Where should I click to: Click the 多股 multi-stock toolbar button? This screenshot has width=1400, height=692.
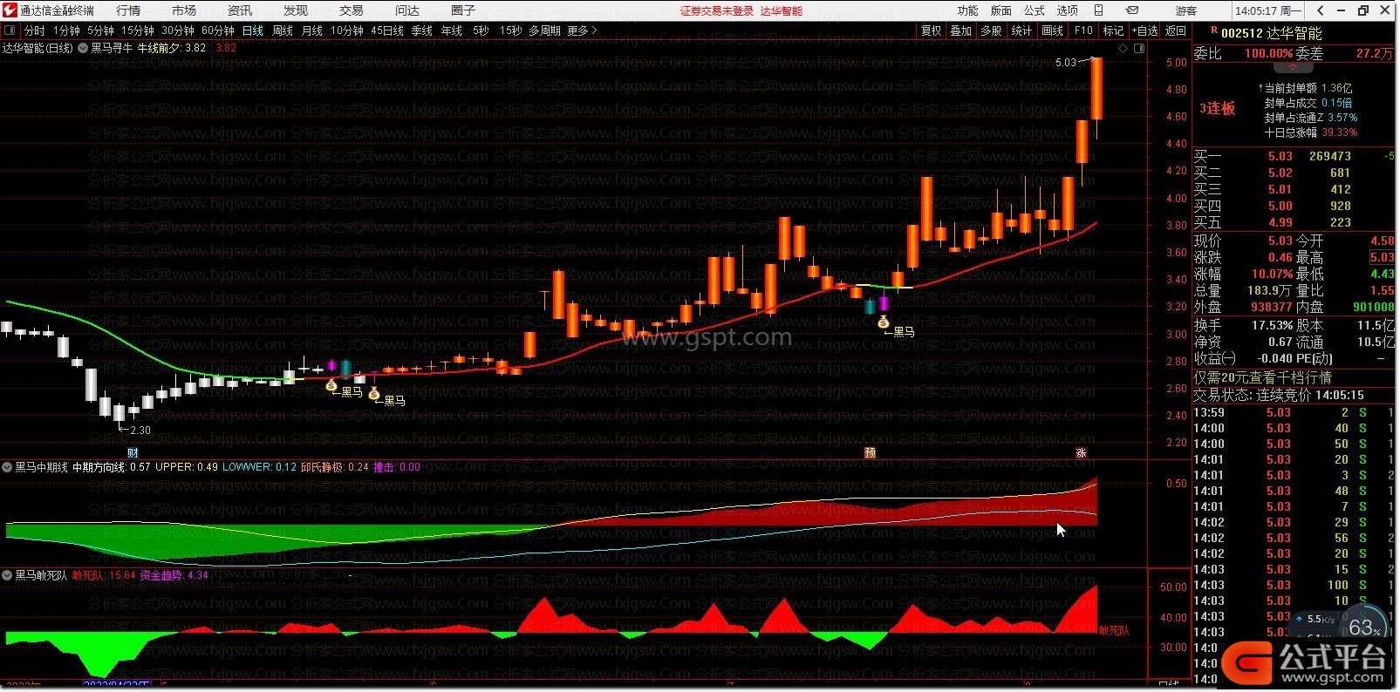pos(991,31)
